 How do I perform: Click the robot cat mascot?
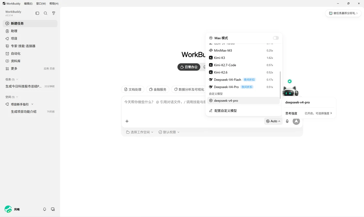pyautogui.click(x=290, y=91)
